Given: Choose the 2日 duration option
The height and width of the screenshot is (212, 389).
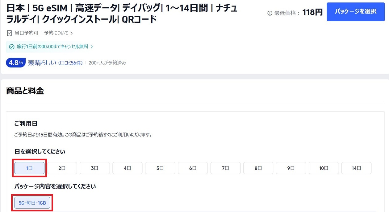Looking at the screenshot, I should click(62, 168).
